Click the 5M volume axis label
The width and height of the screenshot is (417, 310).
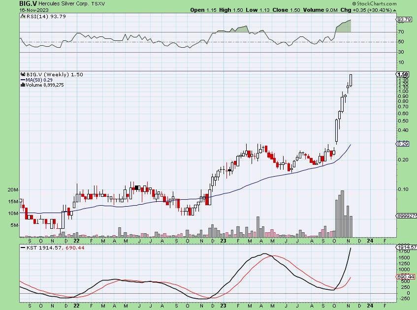[14, 225]
